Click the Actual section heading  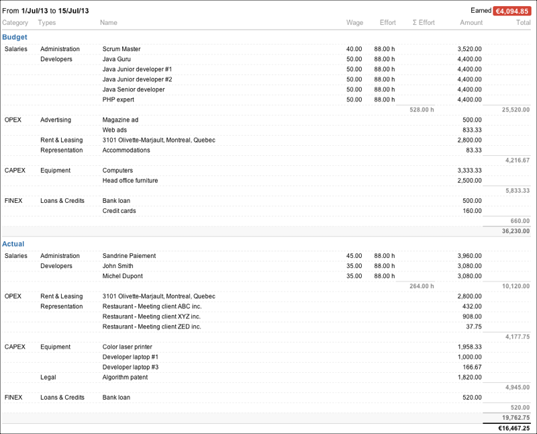coord(13,244)
